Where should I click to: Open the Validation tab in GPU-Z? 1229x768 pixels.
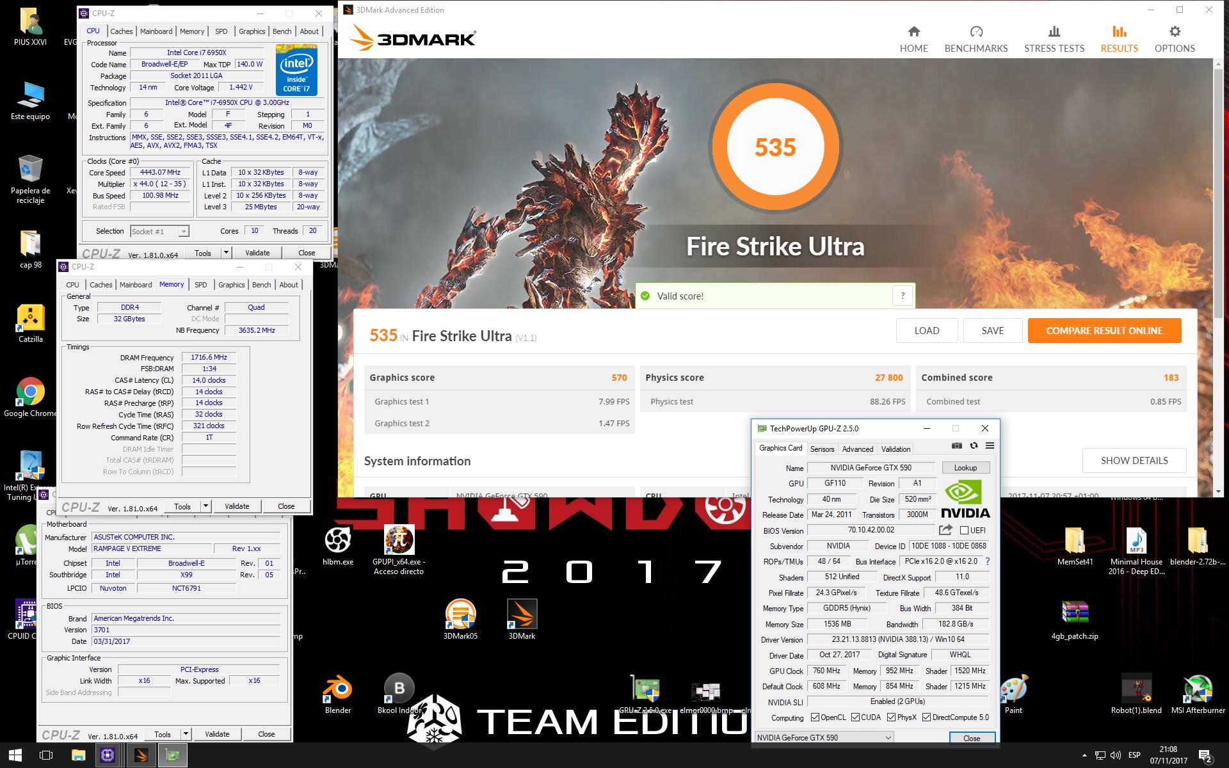click(x=896, y=449)
